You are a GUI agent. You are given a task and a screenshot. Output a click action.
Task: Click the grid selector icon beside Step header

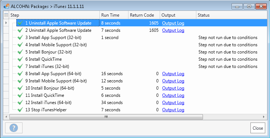6,15
